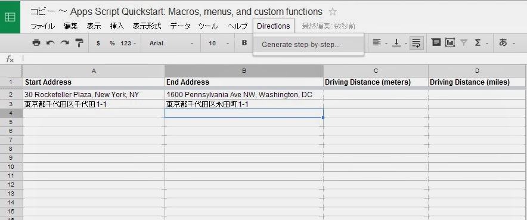Viewport: 527px width, 220px height.
Task: Select row 10 header
Action: (11, 167)
